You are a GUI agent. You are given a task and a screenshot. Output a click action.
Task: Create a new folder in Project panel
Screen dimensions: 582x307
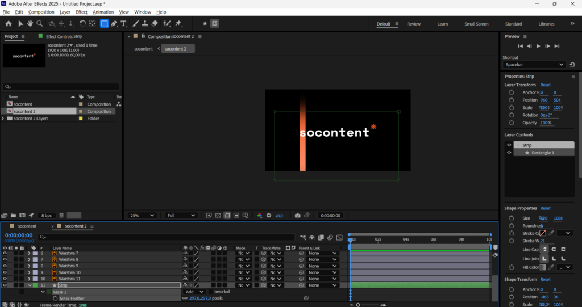coord(13,216)
